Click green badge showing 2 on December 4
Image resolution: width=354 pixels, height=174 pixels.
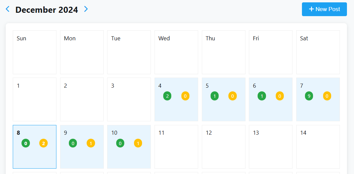pos(167,96)
